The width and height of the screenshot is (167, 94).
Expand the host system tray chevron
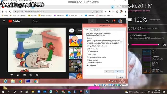146,92
